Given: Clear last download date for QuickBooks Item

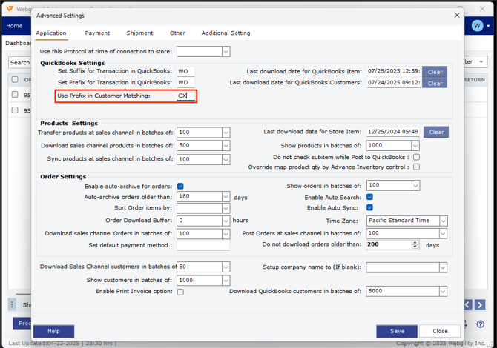Looking at the screenshot, I should [435, 72].
